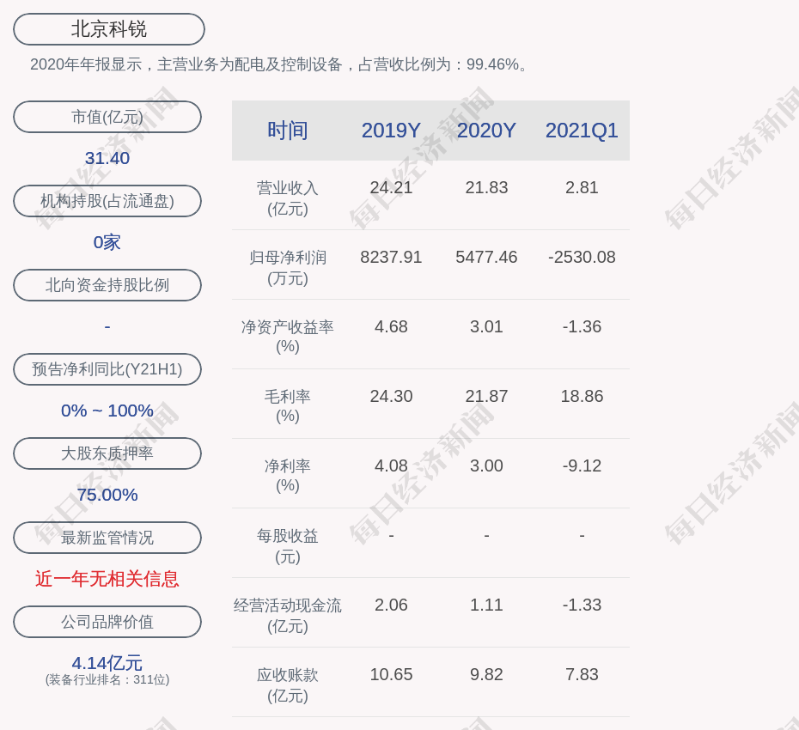This screenshot has height=730, width=799.
Task: Click the 2020Y column header
Action: tap(486, 131)
